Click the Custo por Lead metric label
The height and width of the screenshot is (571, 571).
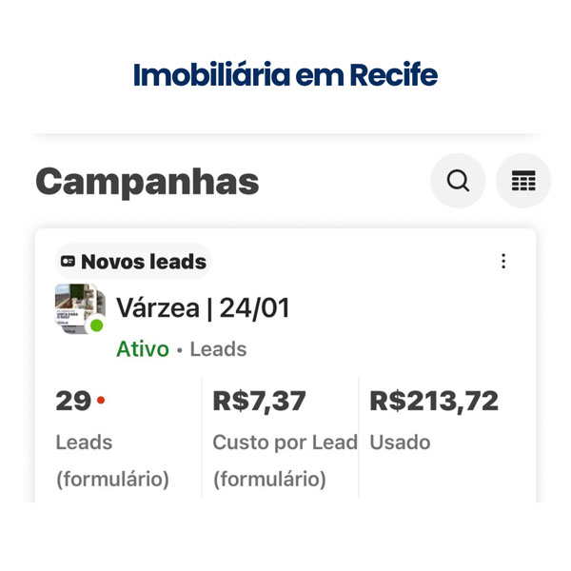[x=285, y=443]
